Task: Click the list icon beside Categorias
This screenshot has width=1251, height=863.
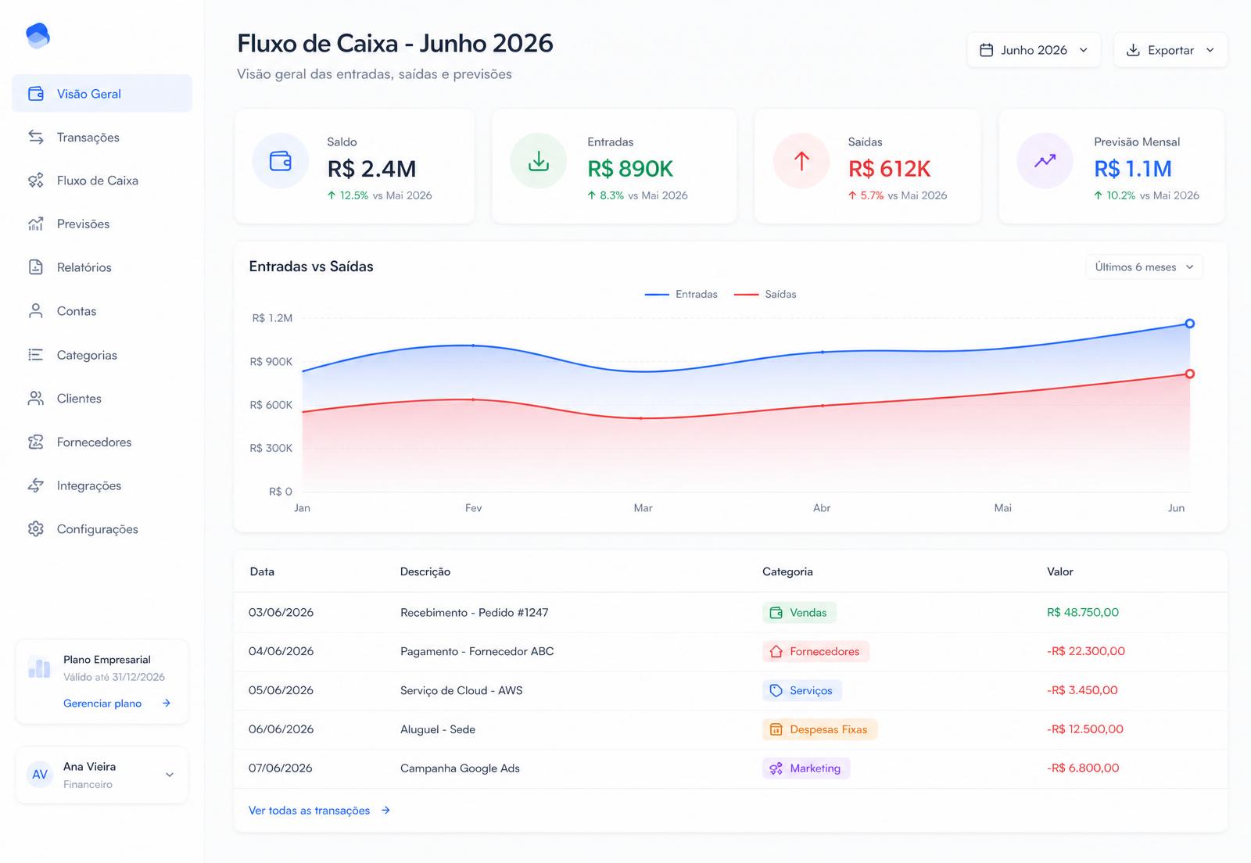Action: (36, 355)
